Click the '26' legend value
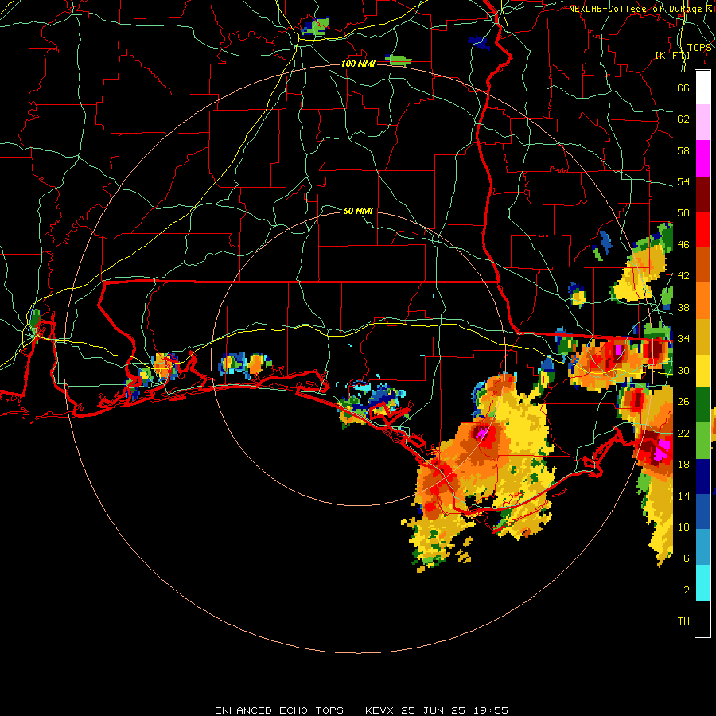Viewport: 716px width, 716px height. (683, 402)
